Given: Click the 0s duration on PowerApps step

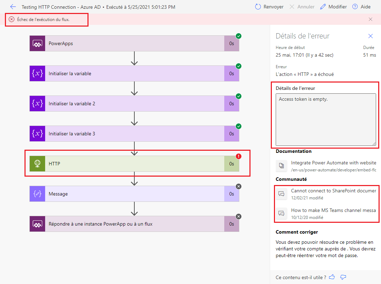Looking at the screenshot, I should coord(232,43).
